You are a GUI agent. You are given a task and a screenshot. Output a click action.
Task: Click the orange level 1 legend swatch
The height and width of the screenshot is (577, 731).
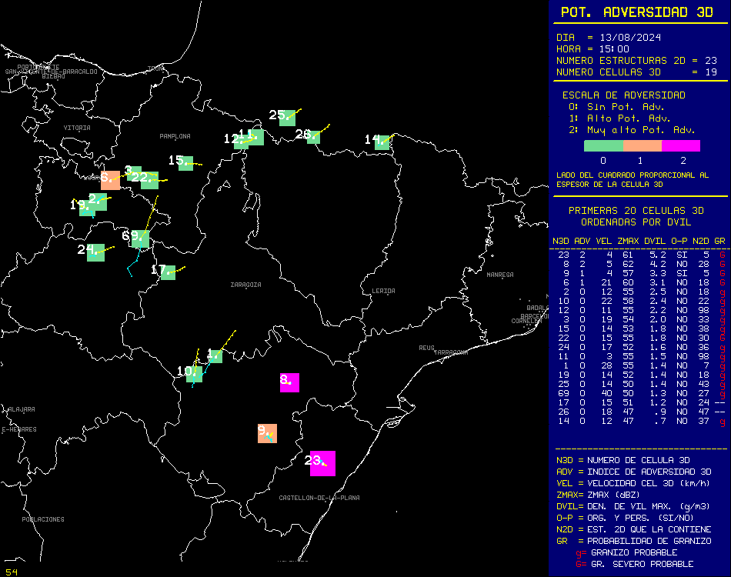(x=642, y=145)
